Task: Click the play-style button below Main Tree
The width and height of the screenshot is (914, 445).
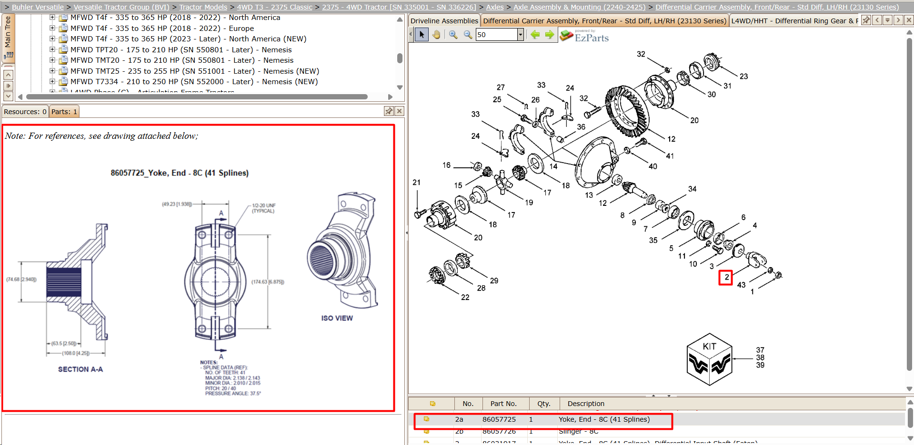Action: point(8,86)
